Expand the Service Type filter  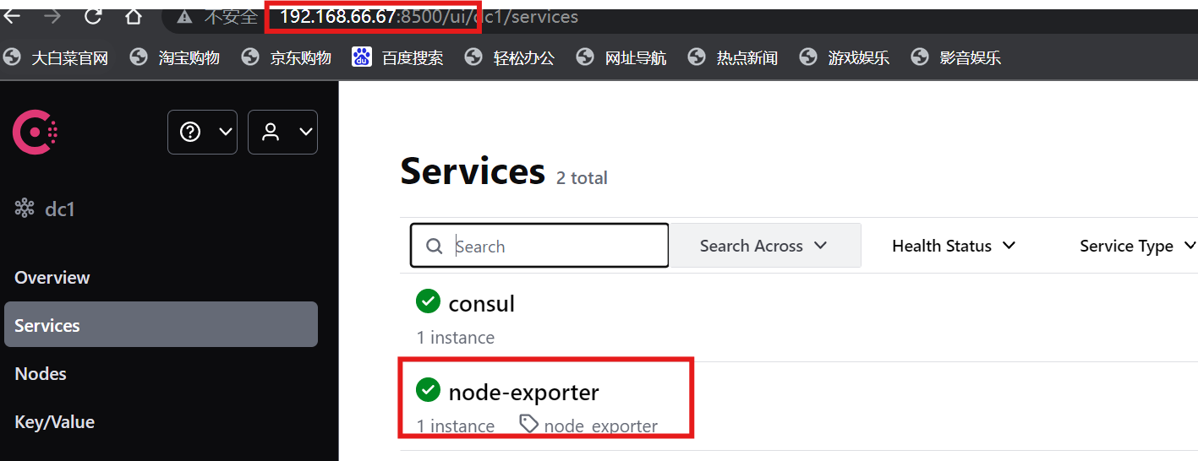[x=1137, y=246]
